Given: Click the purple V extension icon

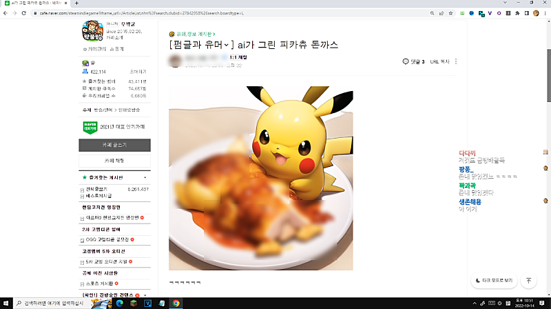Looking at the screenshot, I should (490, 13).
